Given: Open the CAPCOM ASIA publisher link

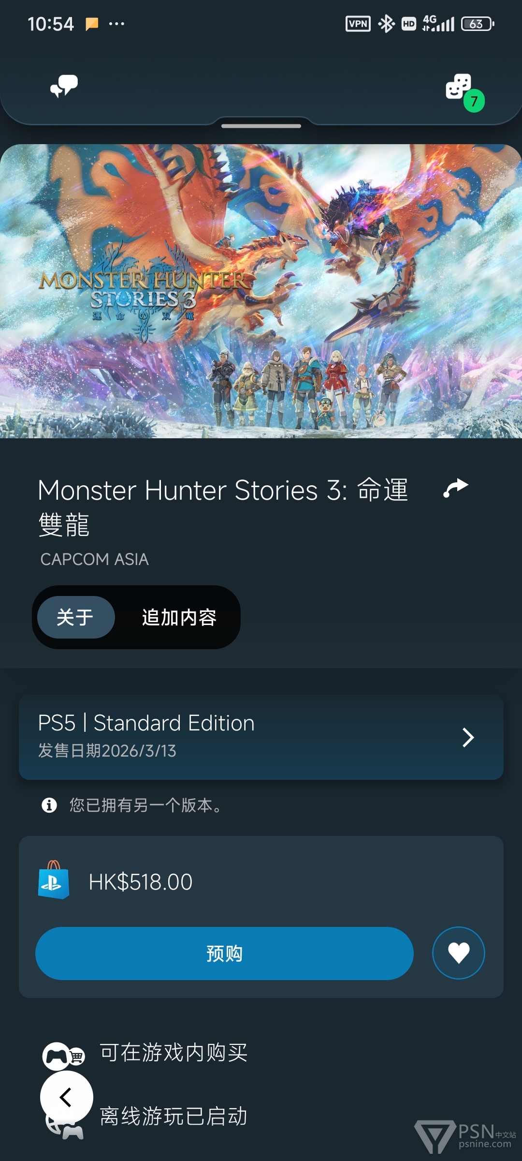Looking at the screenshot, I should (94, 559).
